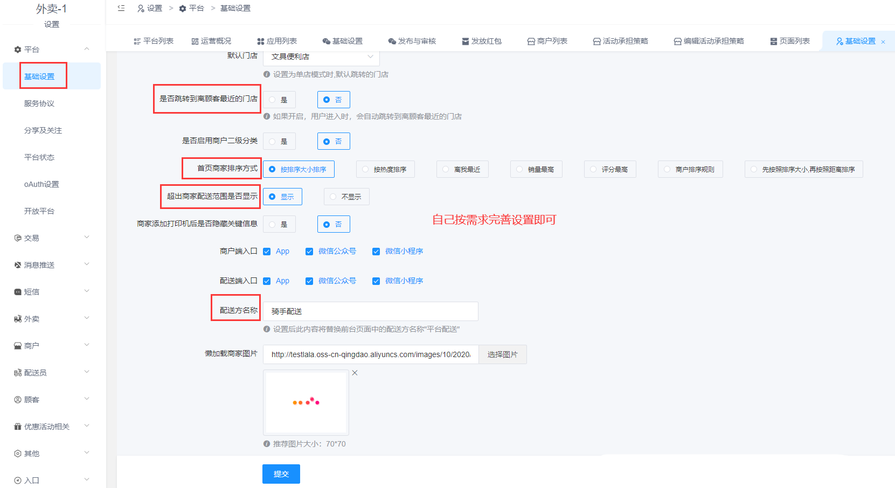Click the 应用列表 tab icon
This screenshot has height=488, width=895.
tap(261, 41)
